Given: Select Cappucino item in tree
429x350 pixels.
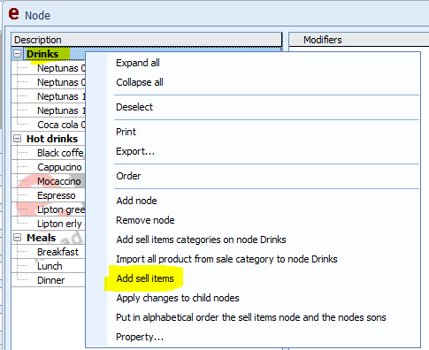Looking at the screenshot, I should (59, 167).
